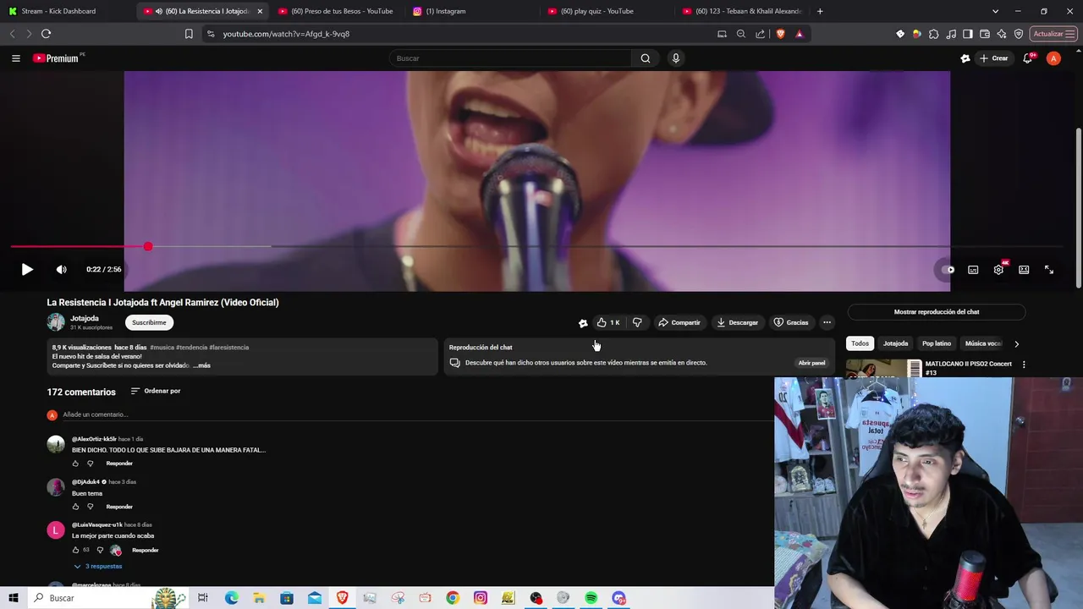The image size is (1083, 609).
Task: Open more actions three-dot menu
Action: pos(827,322)
